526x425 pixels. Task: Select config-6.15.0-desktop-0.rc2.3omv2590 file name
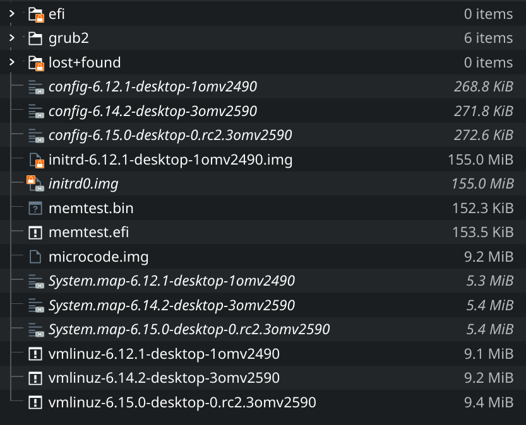tap(170, 136)
